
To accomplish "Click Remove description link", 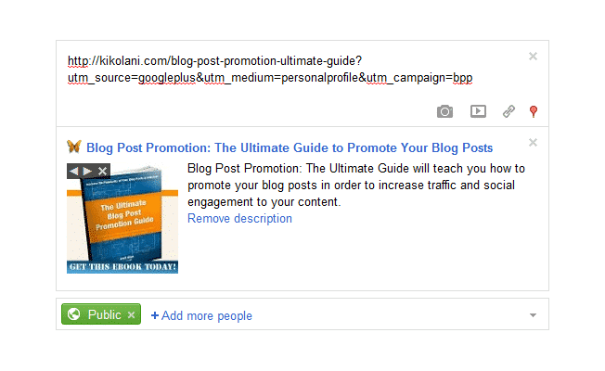I will point(239,219).
